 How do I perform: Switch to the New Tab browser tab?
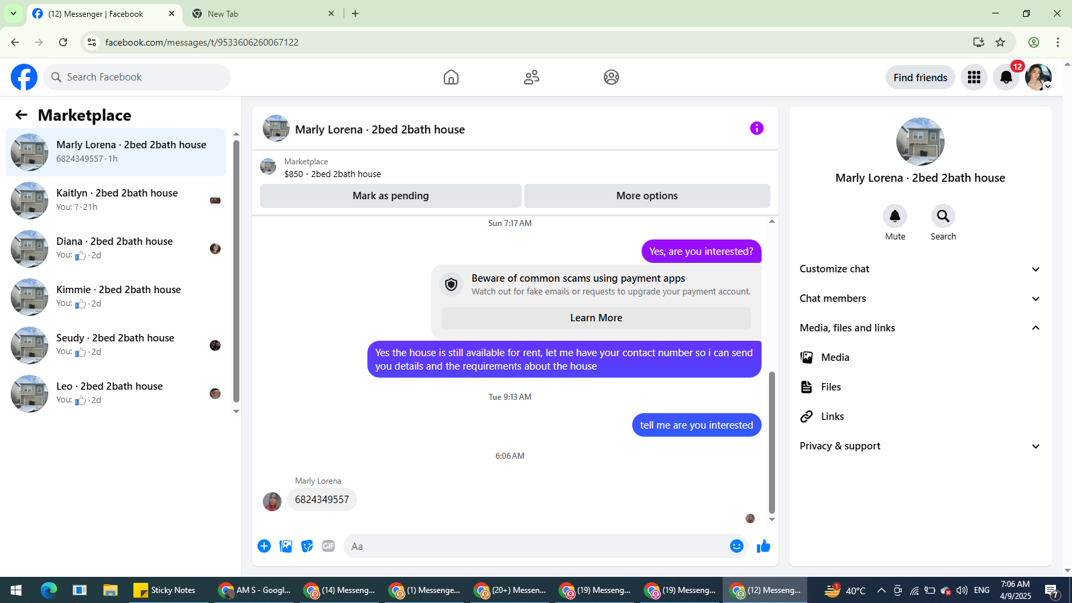pyautogui.click(x=263, y=13)
